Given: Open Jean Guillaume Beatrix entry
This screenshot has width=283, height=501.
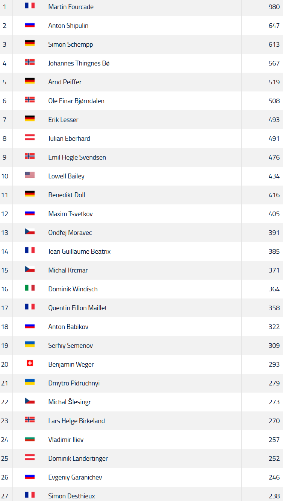Looking at the screenshot, I should pyautogui.click(x=79, y=251).
